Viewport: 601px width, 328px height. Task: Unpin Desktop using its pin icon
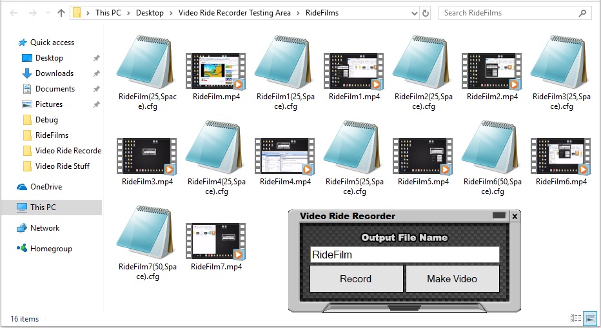pos(96,58)
